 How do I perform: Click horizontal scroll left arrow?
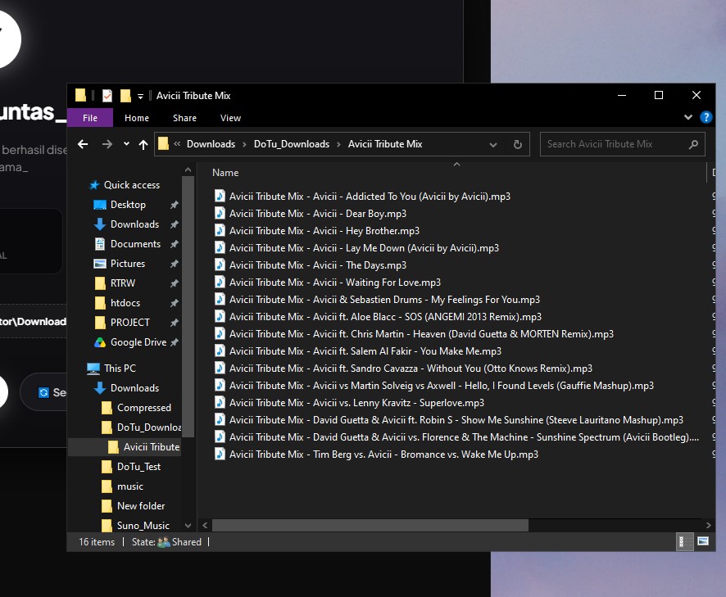click(205, 525)
